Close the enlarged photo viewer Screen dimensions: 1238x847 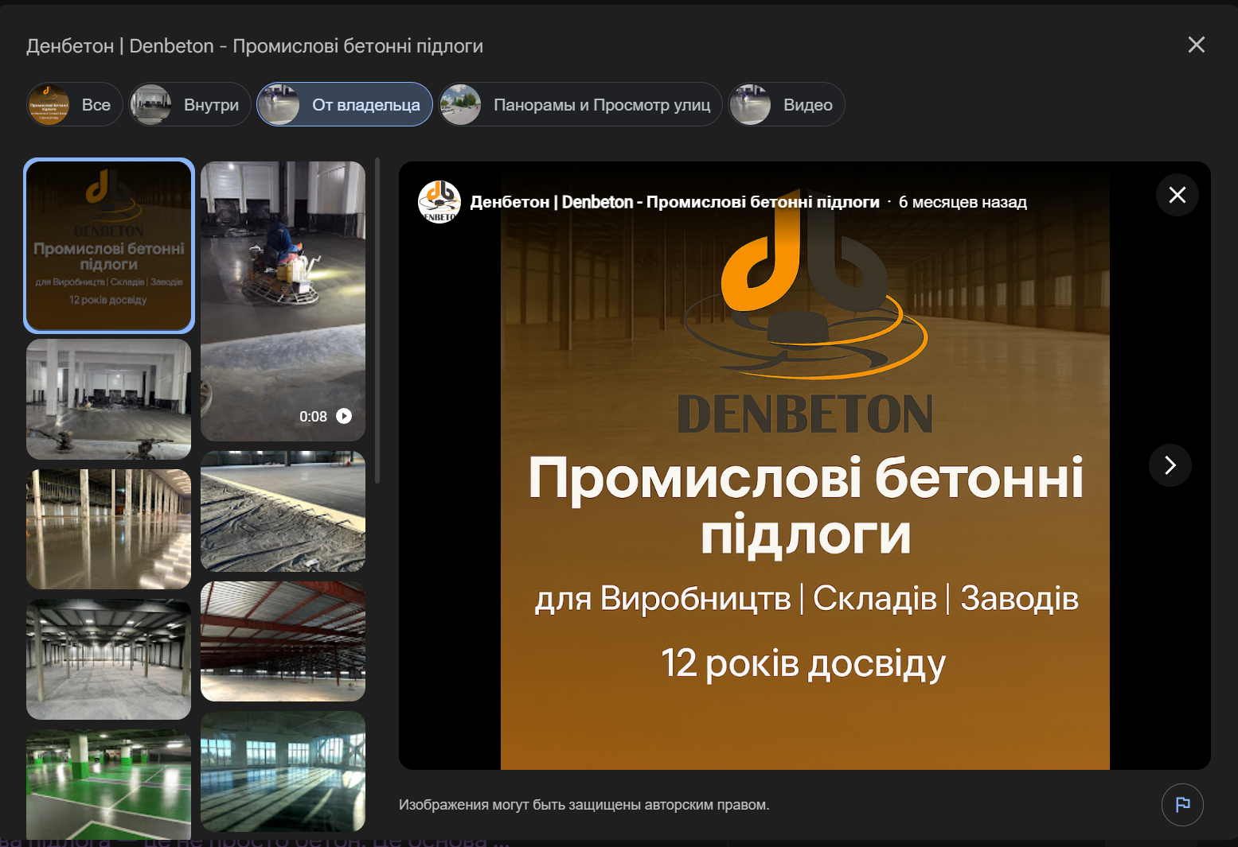point(1177,195)
